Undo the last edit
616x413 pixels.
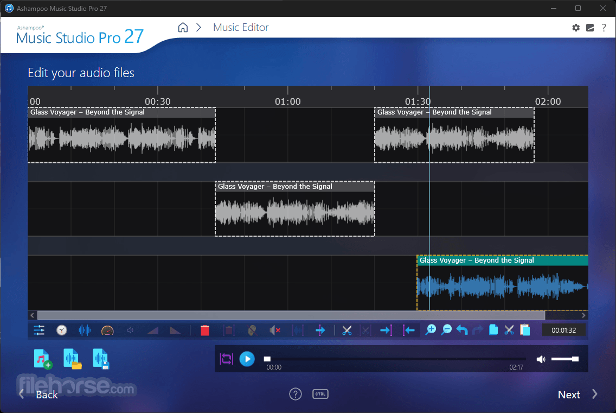coord(462,330)
